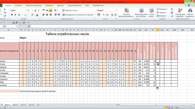Image resolution: width=195 pixels, height=109 pixels.
Task: Customize quick access toolbar arrow
Action: pyautogui.click(x=28, y=23)
